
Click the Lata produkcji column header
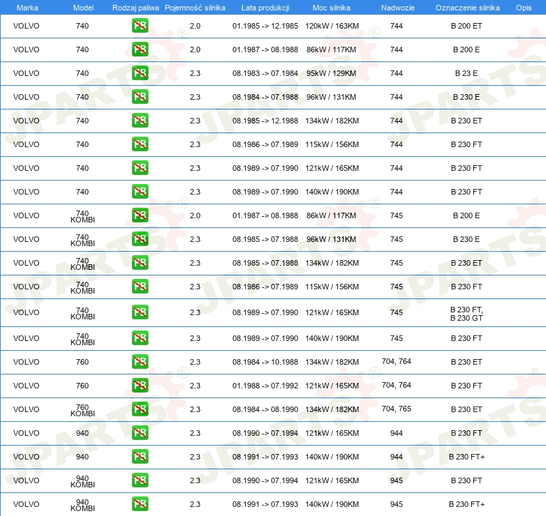pos(265,8)
